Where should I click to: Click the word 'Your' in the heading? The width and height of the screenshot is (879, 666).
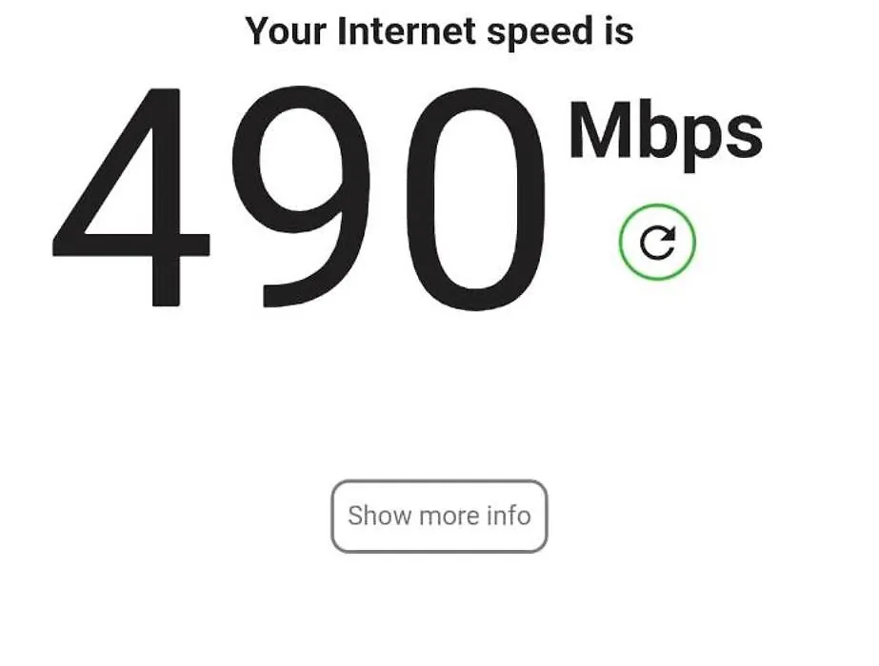coord(286,30)
